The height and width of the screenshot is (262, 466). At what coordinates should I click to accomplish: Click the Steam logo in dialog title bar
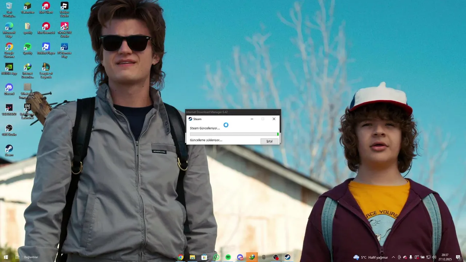(190, 119)
